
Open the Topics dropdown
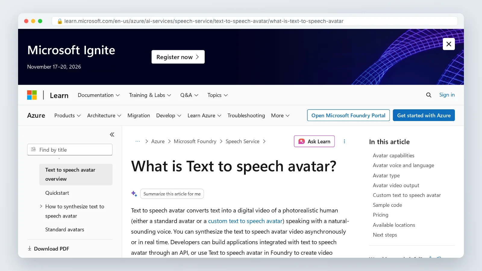218,95
